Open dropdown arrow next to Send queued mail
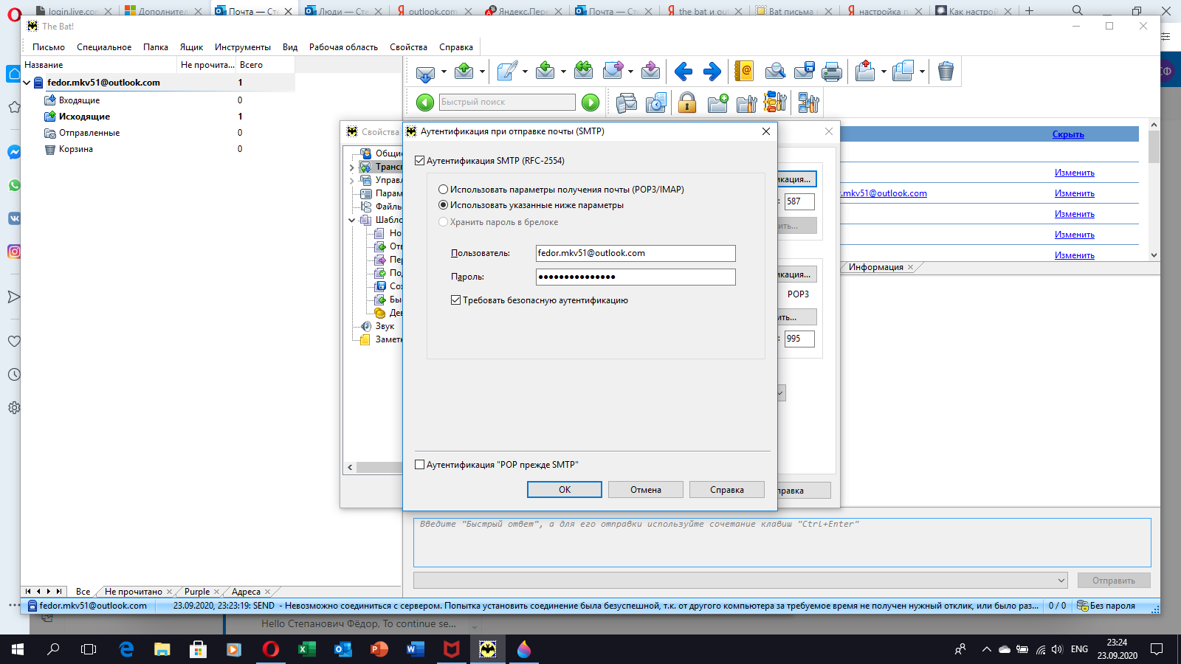1181x664 pixels. pyautogui.click(x=482, y=72)
